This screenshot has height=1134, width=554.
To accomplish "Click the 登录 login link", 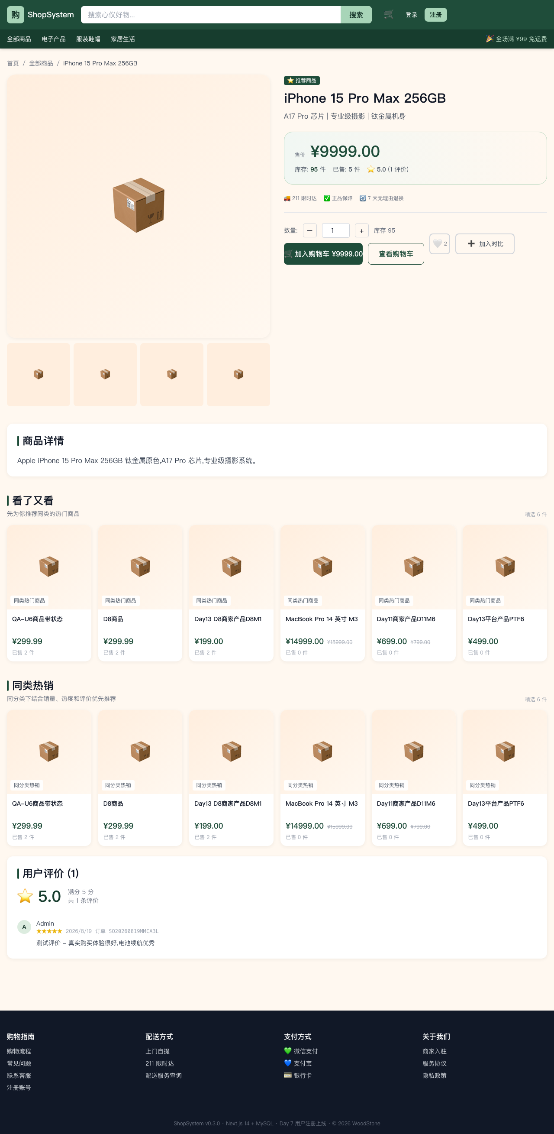I will click(x=412, y=15).
